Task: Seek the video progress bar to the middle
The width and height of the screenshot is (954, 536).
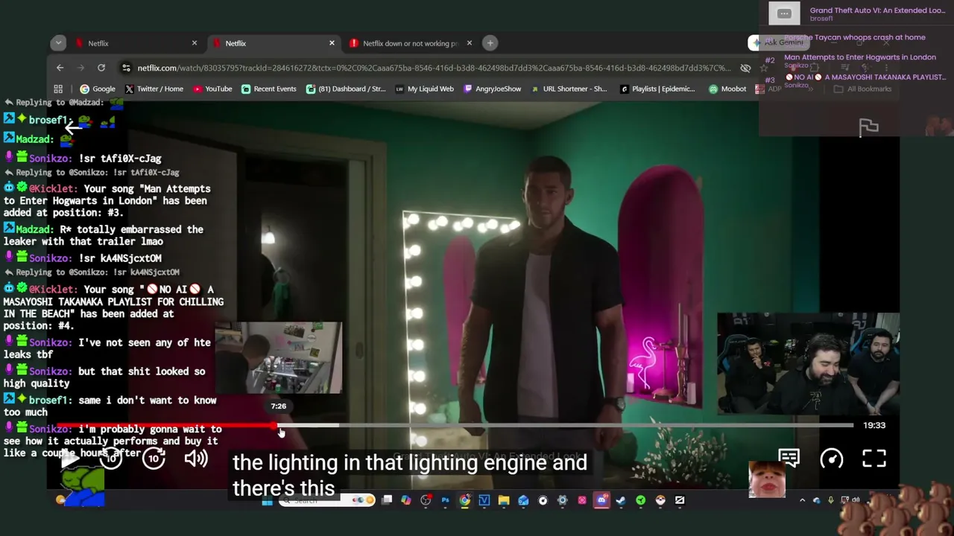Action: coord(455,425)
